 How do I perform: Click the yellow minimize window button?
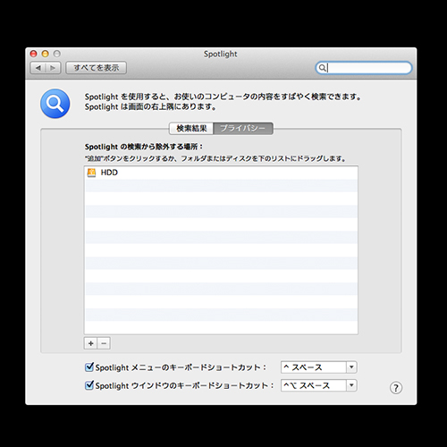(45, 54)
